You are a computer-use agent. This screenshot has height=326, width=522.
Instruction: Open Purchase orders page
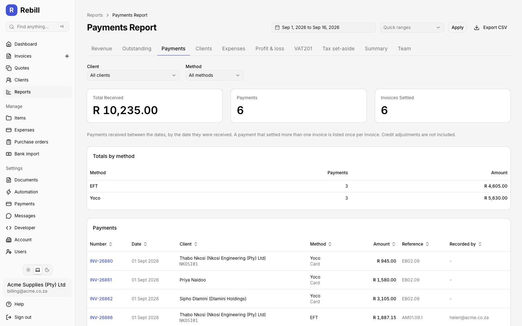tap(37, 142)
